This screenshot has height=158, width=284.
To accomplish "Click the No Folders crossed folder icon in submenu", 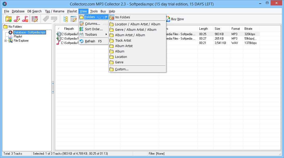I will pyautogui.click(x=112, y=17).
